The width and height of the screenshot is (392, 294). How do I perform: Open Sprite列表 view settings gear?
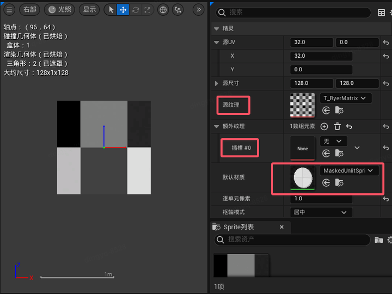(389, 240)
